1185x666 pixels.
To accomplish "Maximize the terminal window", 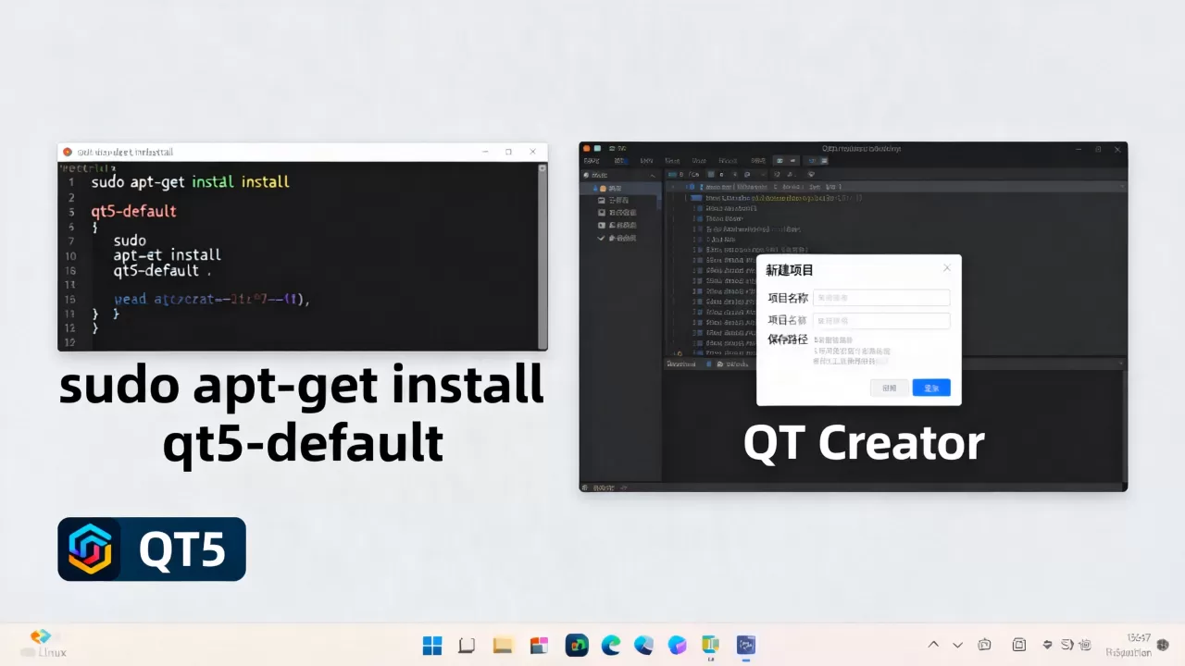I will (x=508, y=152).
